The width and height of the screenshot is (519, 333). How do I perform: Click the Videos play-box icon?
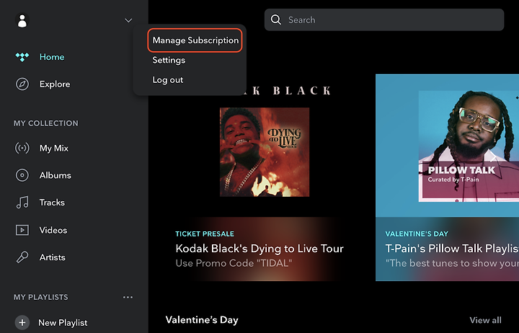pyautogui.click(x=22, y=230)
